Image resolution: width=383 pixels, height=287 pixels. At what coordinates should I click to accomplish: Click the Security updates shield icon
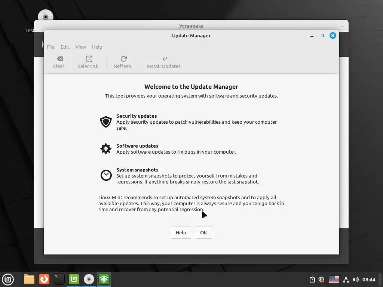click(106, 122)
